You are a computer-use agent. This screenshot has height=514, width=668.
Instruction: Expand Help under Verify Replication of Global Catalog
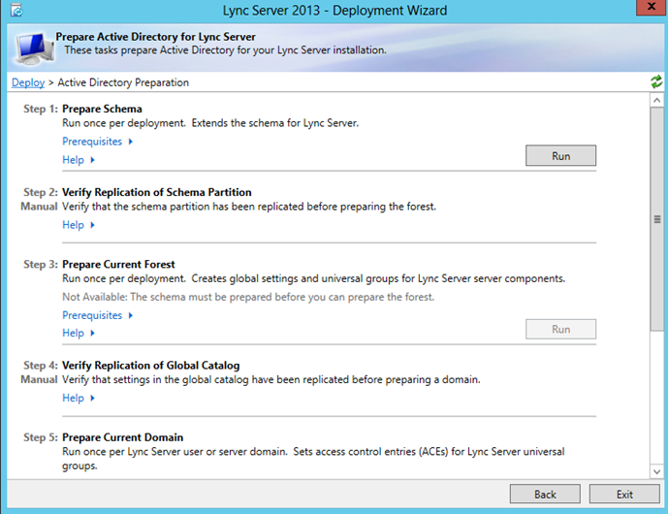79,398
